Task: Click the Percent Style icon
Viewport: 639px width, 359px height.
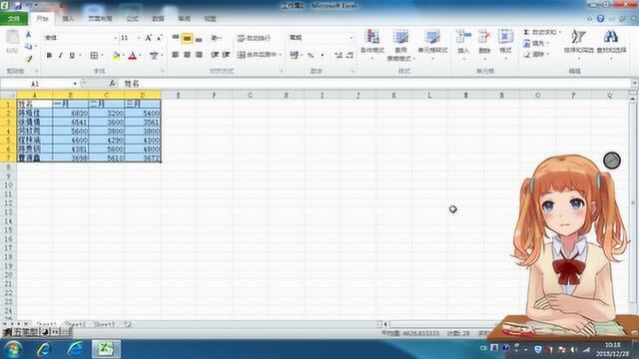Action: coord(311,55)
